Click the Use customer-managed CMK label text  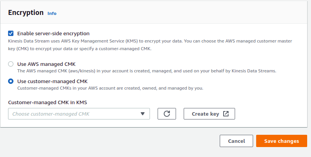53,81
